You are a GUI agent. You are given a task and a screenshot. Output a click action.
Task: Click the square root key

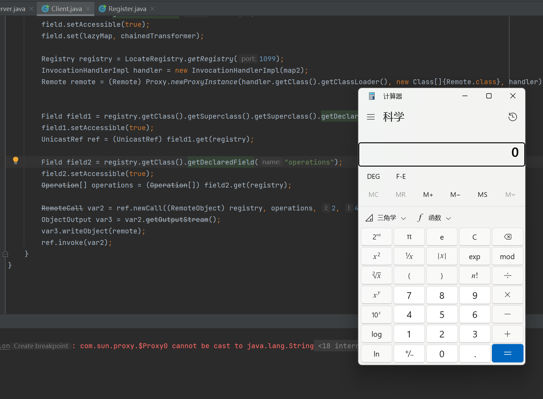(376, 276)
